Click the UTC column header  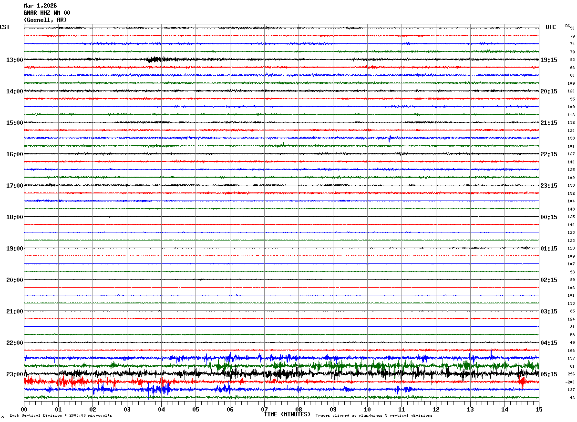pos(551,27)
